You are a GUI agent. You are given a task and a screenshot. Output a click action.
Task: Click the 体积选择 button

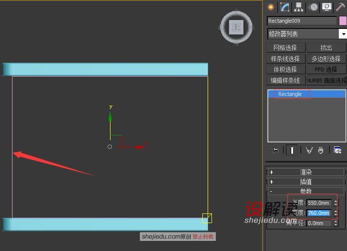(x=285, y=69)
